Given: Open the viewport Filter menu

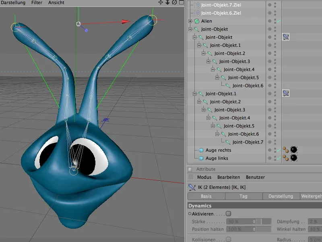Looking at the screenshot, I should [x=37, y=2].
